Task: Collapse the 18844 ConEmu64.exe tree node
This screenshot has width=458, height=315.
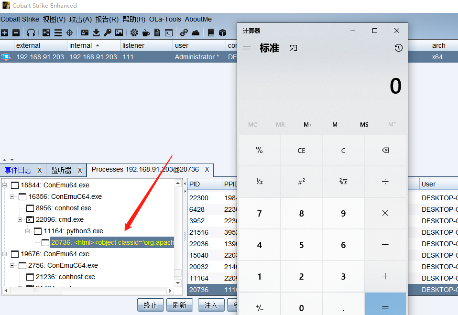Action: [5, 185]
